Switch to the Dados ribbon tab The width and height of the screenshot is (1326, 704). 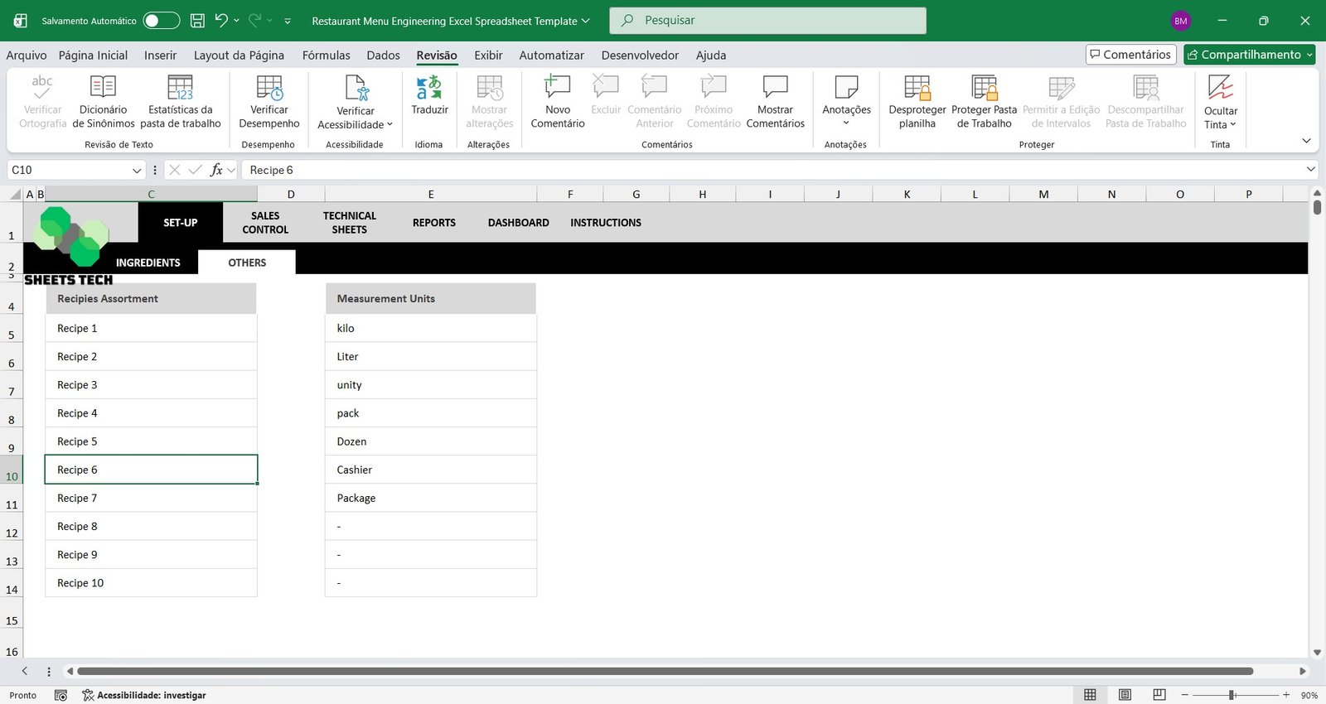coord(383,55)
